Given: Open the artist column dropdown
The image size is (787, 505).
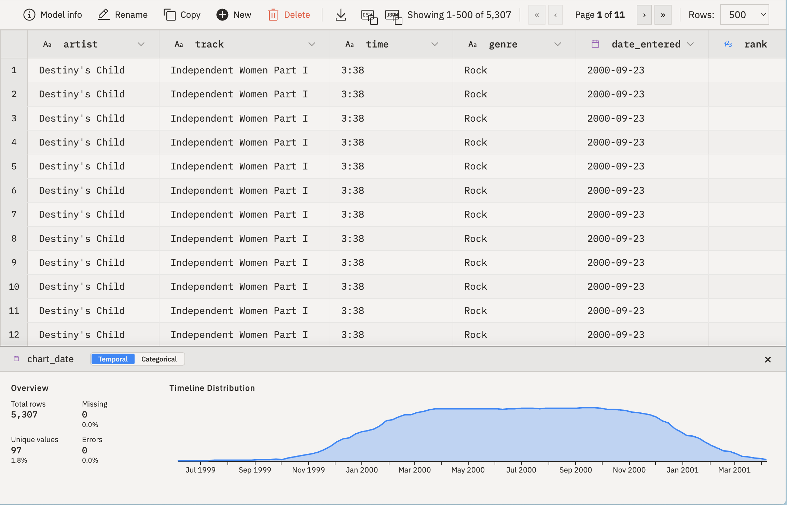Looking at the screenshot, I should [141, 44].
